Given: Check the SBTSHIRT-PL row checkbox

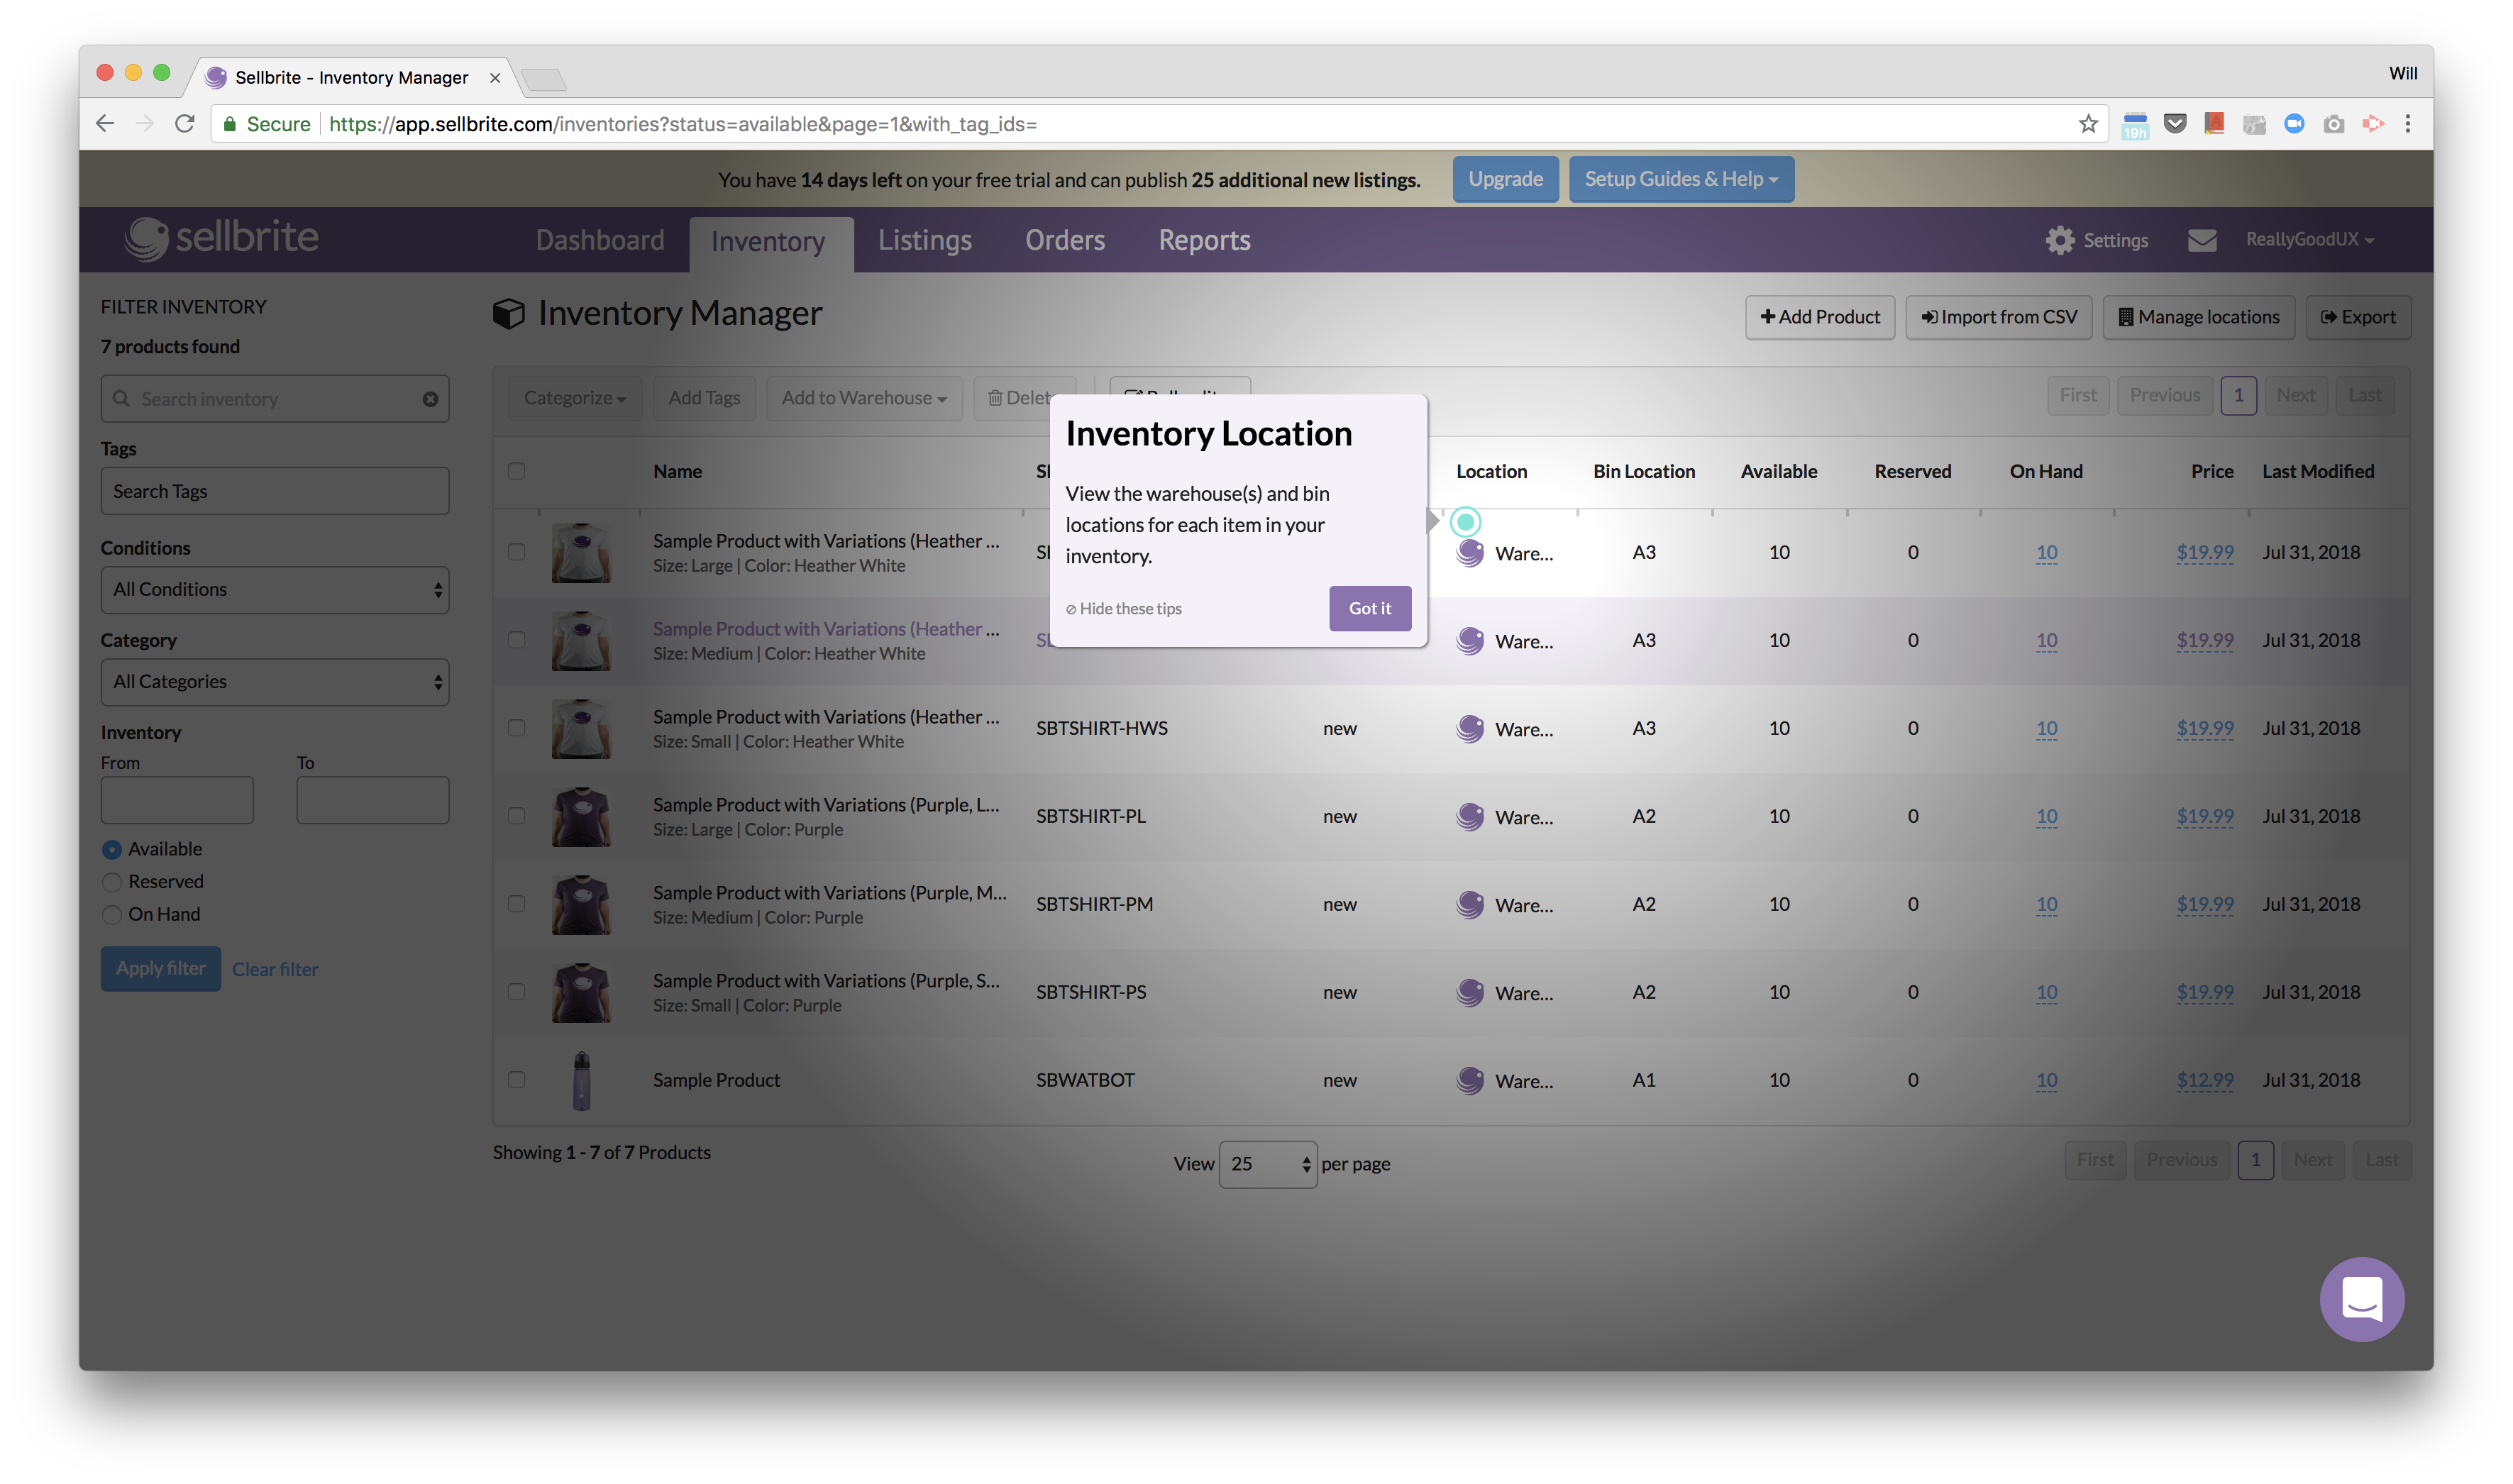Looking at the screenshot, I should (516, 816).
